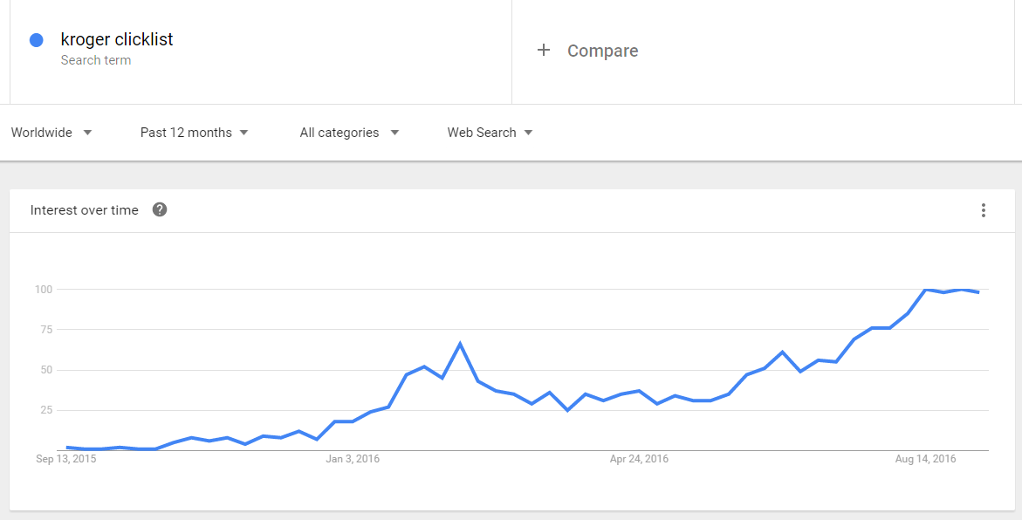1022x520 pixels.
Task: Open the Worldwide region dropdown
Action: pyautogui.click(x=51, y=133)
